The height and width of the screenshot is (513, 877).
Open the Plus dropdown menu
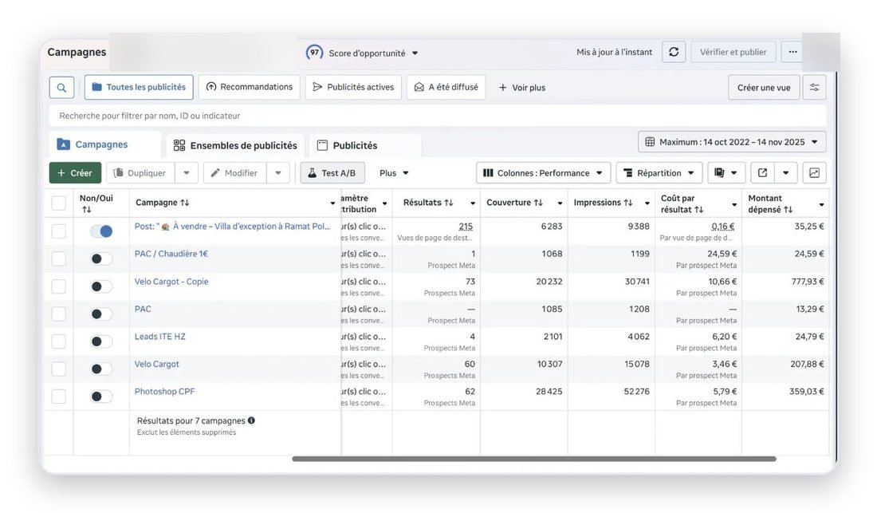coord(394,173)
